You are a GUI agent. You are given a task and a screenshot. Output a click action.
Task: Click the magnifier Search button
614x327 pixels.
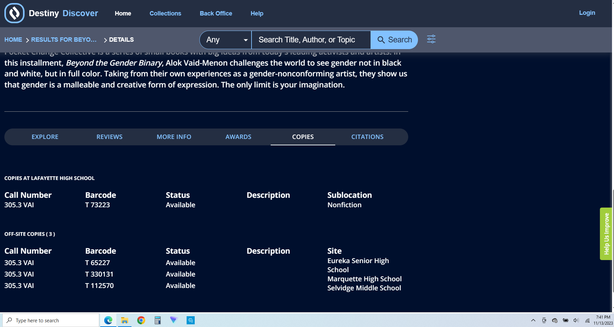[x=394, y=40]
